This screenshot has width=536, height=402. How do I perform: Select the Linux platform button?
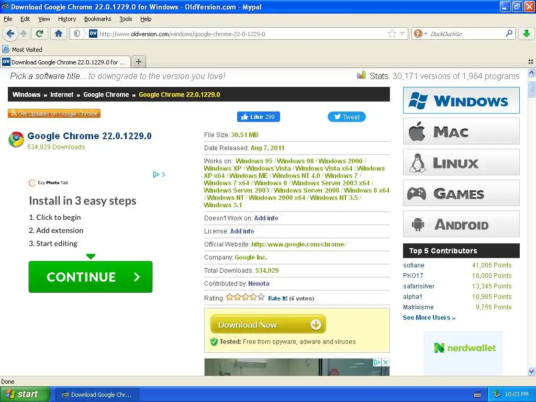(461, 162)
